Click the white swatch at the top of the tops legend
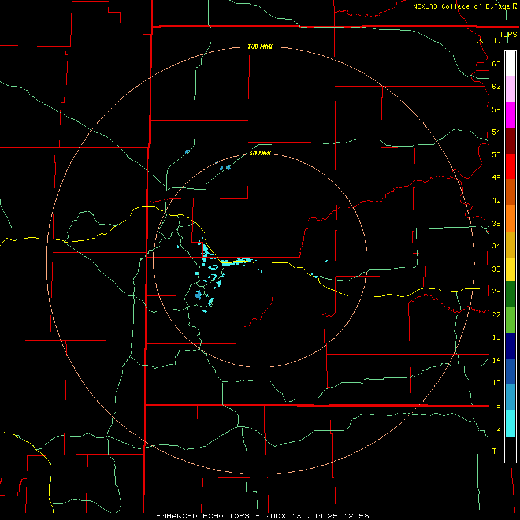The image size is (520, 520). (510, 64)
